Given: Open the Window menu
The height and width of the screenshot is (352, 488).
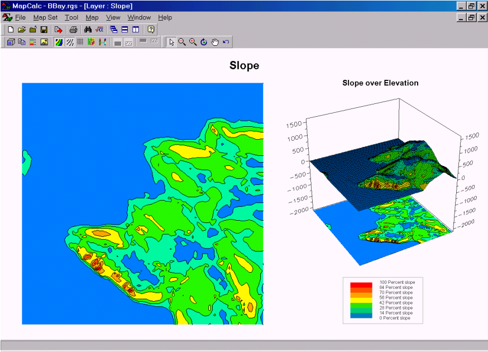Looking at the screenshot, I should click(x=139, y=17).
